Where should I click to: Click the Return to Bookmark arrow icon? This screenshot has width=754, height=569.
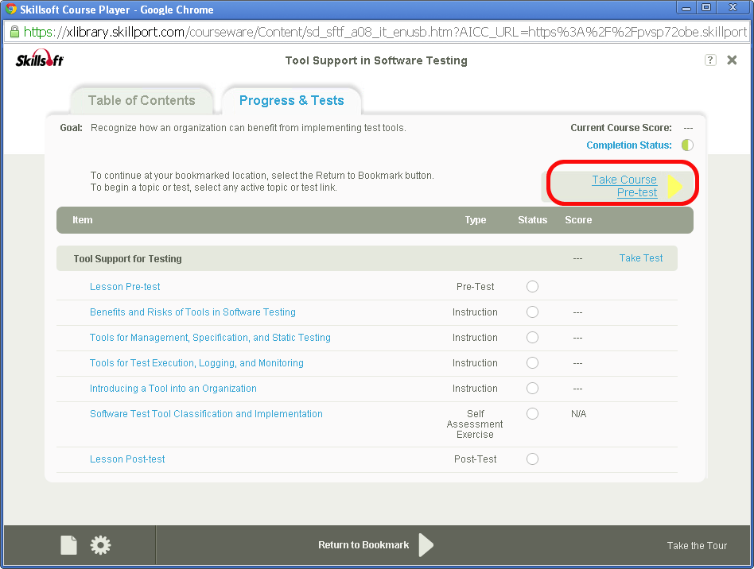(x=426, y=545)
